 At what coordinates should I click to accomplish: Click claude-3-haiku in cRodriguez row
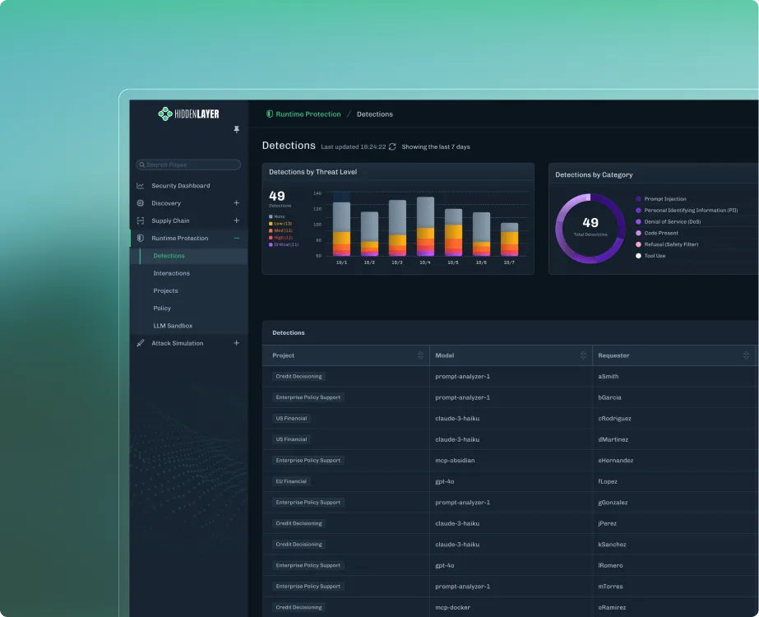click(457, 419)
